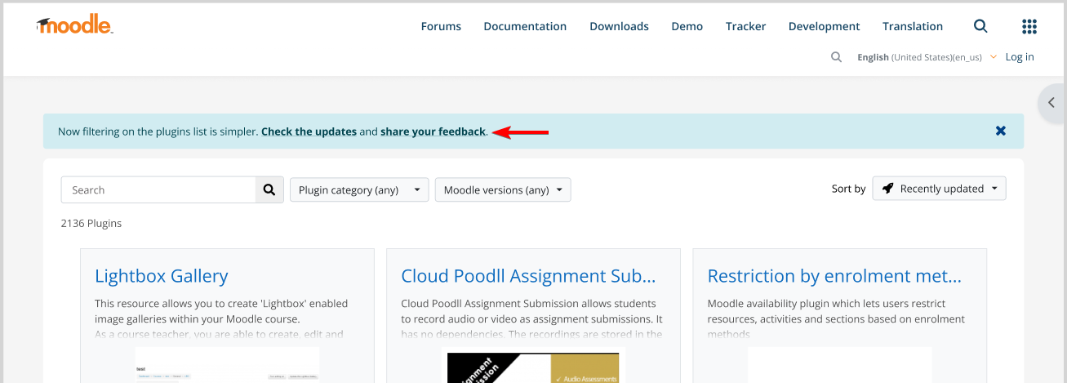Click the Sort by label
This screenshot has height=383, width=1067.
(848, 189)
